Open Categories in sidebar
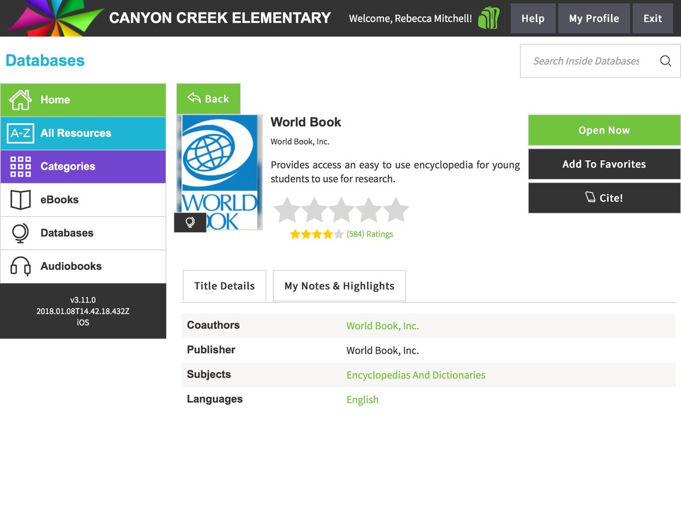The height and width of the screenshot is (511, 681). (x=83, y=166)
